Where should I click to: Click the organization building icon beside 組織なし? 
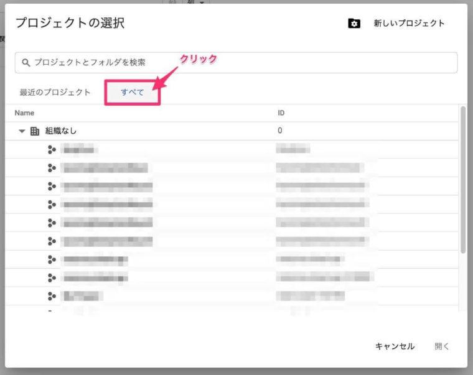(x=35, y=131)
